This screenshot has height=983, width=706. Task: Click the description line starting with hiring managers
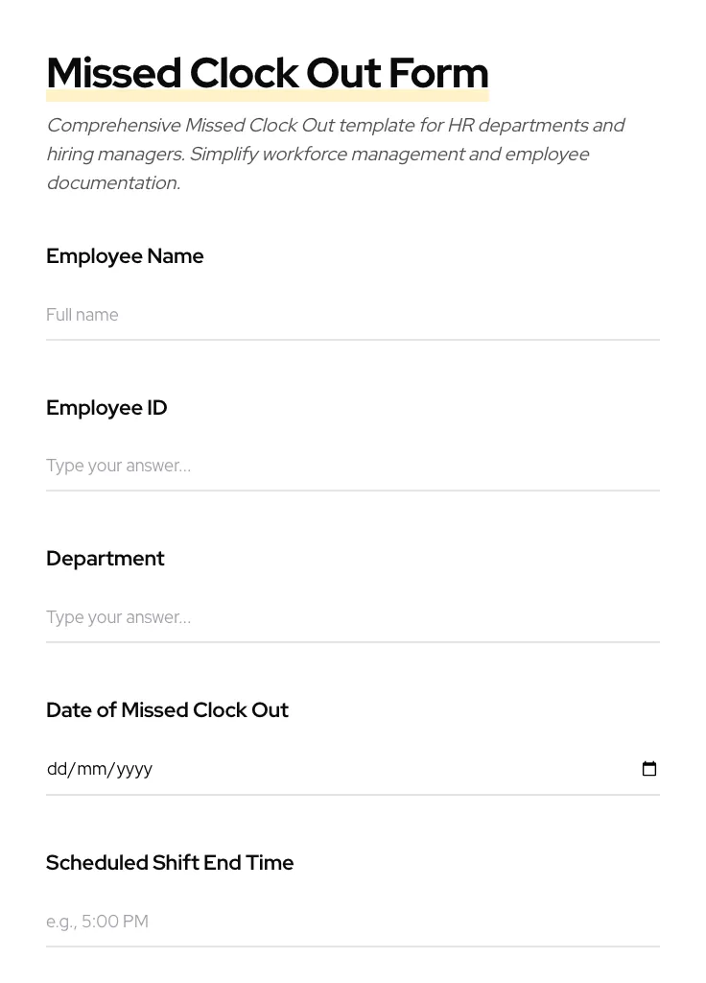point(317,155)
